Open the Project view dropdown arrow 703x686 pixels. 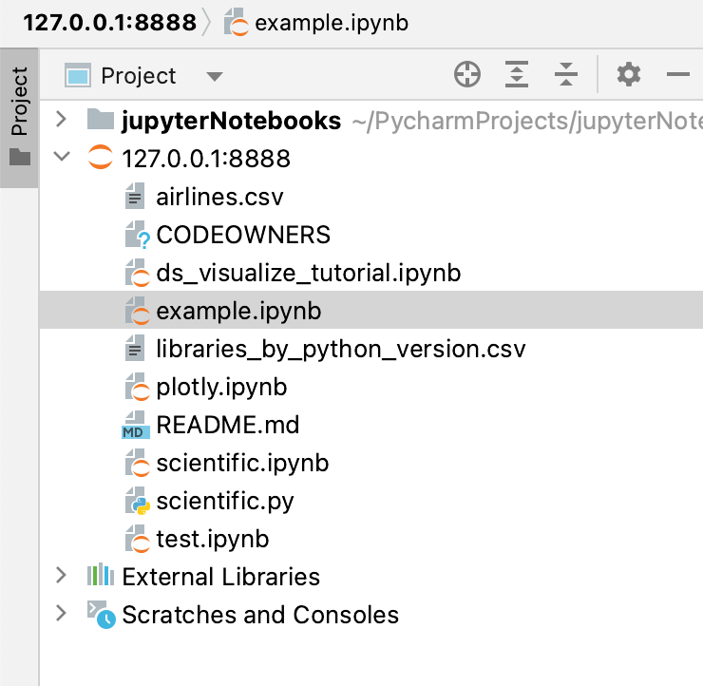tap(215, 77)
